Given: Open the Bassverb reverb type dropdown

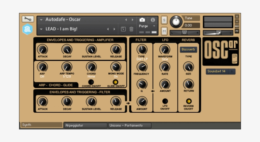Looking at the screenshot, I should pyautogui.click(x=188, y=50).
